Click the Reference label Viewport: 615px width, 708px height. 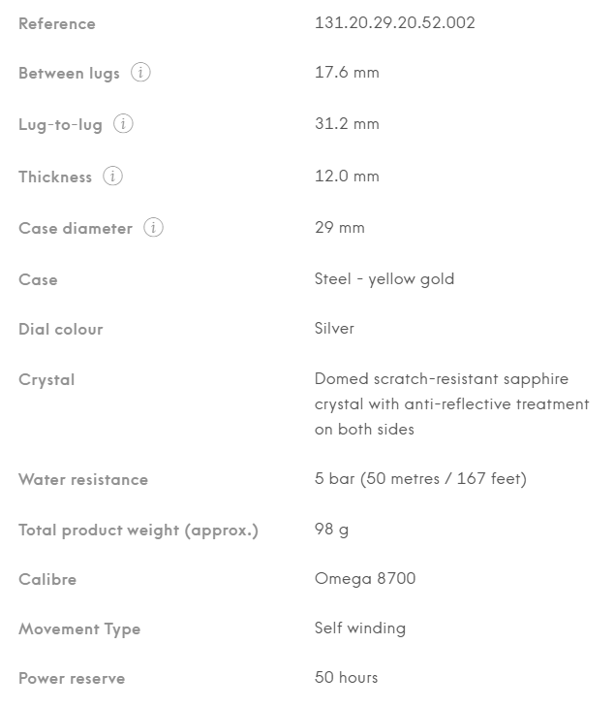click(57, 23)
